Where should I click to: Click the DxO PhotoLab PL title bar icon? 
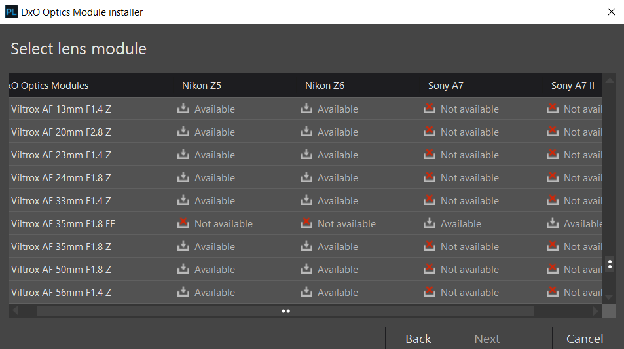click(10, 12)
